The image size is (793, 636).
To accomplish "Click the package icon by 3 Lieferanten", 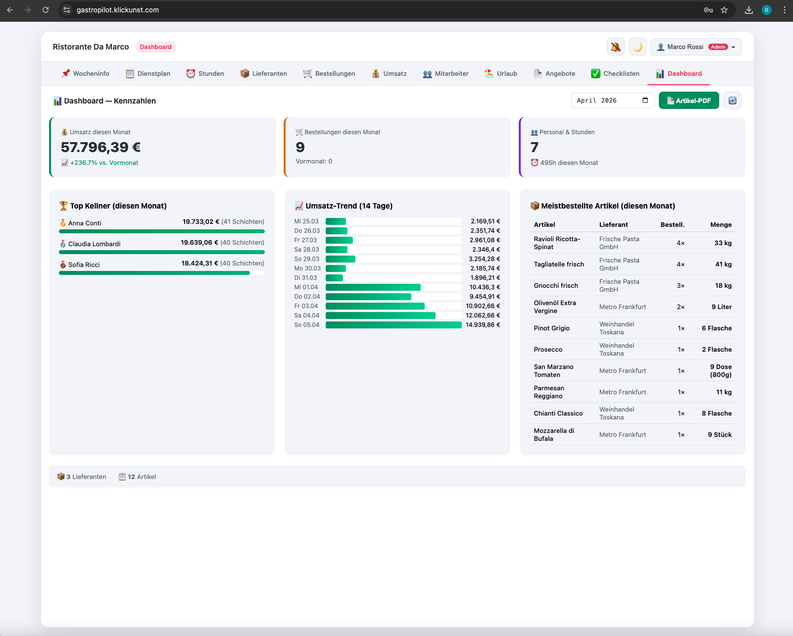I will pos(61,477).
